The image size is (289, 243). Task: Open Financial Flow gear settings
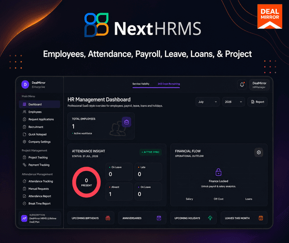click(259, 152)
